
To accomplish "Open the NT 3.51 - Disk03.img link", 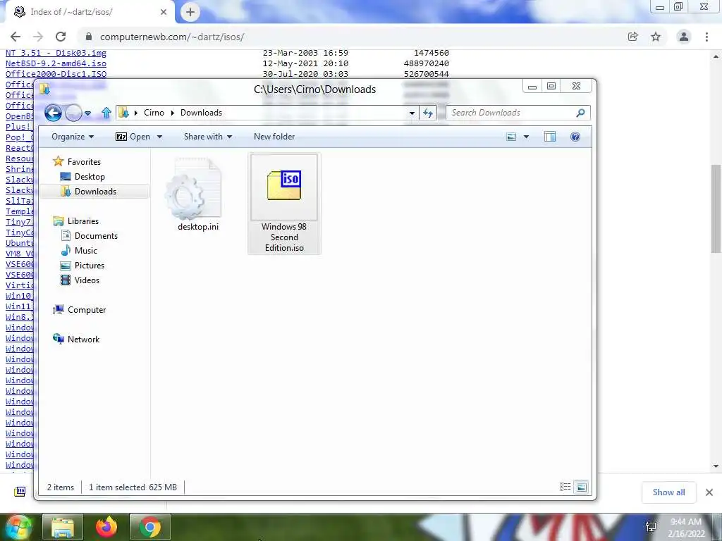I will [x=56, y=53].
